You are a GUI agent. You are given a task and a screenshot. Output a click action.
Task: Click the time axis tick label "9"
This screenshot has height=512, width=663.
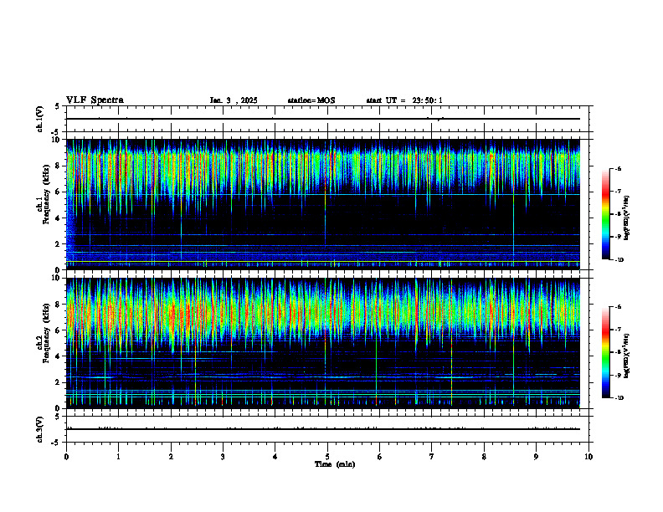(x=536, y=457)
